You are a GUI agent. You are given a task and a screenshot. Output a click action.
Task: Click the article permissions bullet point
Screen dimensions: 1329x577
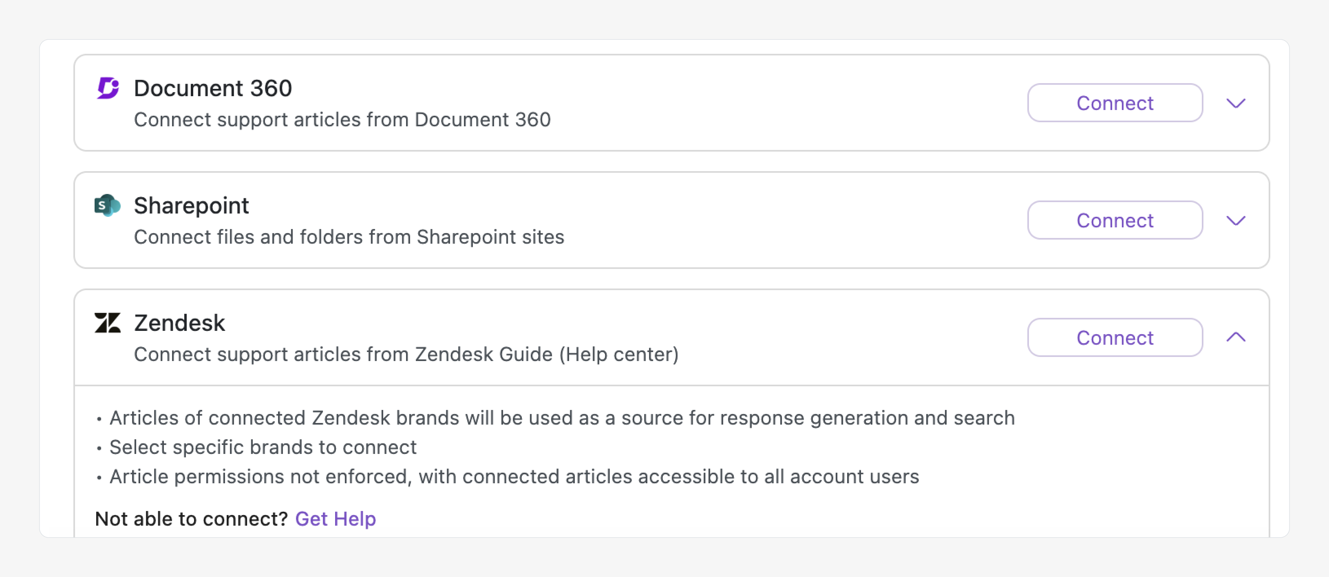pyautogui.click(x=514, y=477)
